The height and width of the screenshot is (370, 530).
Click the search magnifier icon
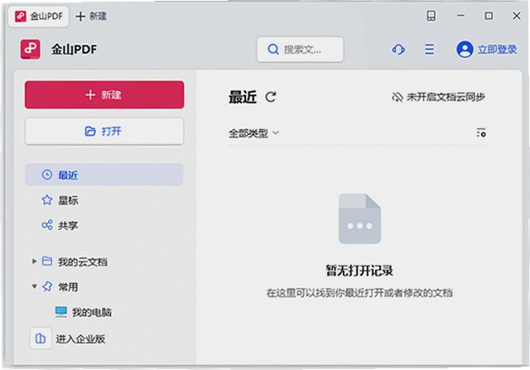coord(272,50)
